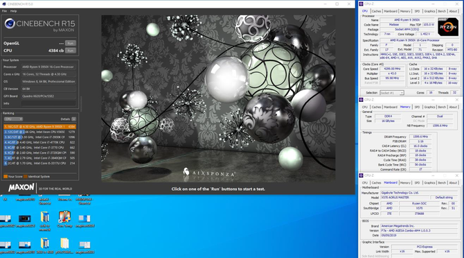The image size is (464, 258).
Task: Select the Xeon X5650 ranking entry
Action: [39, 132]
